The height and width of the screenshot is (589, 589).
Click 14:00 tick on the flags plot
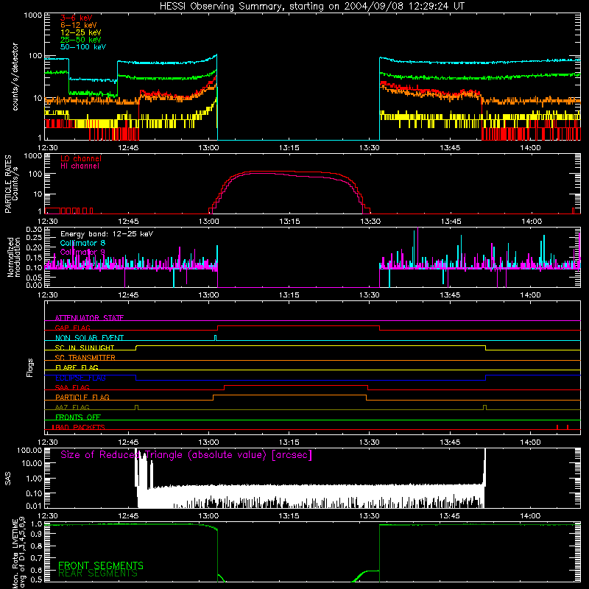(x=530, y=442)
